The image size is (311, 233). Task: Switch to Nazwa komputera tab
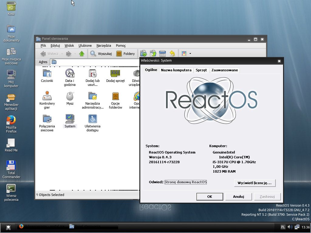tap(176, 70)
